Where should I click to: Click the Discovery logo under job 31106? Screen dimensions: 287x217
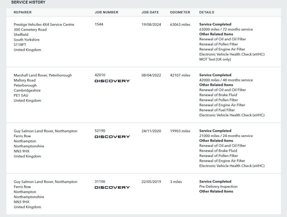point(112,187)
